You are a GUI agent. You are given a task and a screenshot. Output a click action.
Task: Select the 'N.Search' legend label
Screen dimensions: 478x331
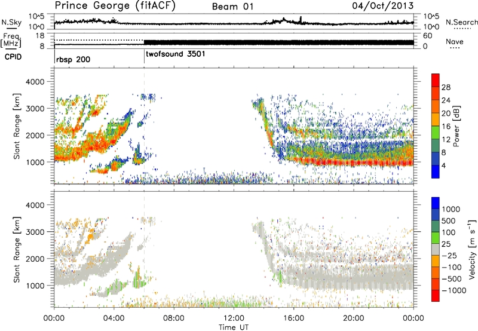point(461,22)
